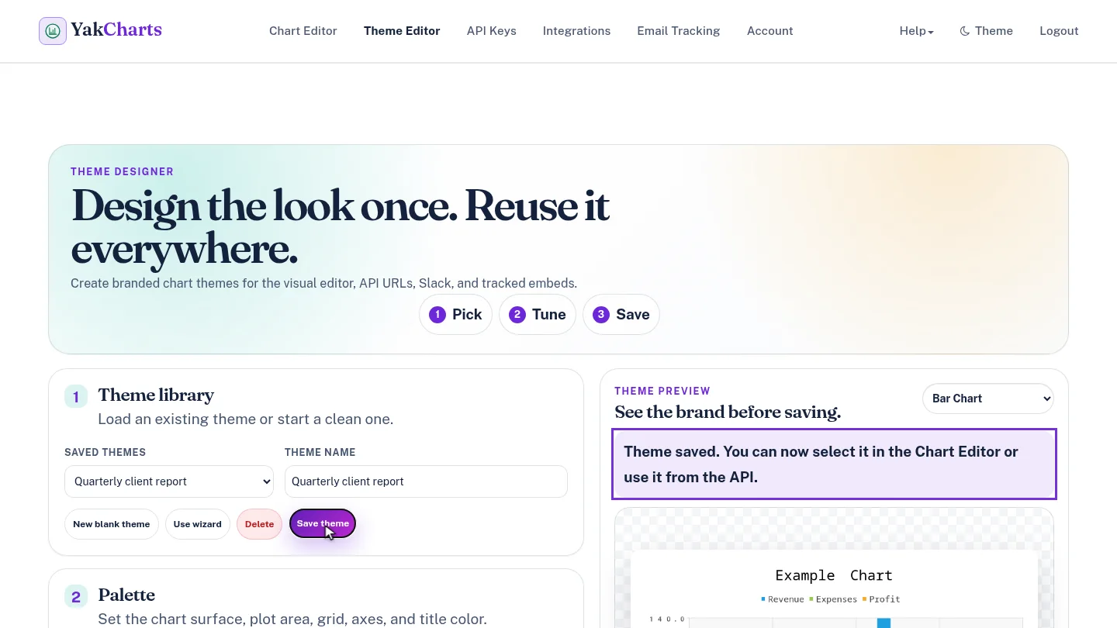Click the Logout link
The image size is (1117, 628).
point(1059,31)
